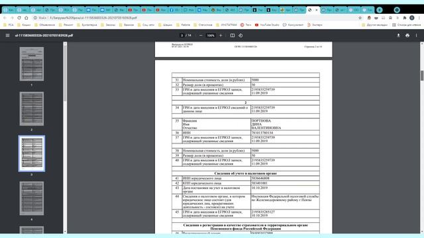The height and width of the screenshot is (238, 424).
Task: Zoom out the PDF with minus button
Action: click(x=201, y=35)
